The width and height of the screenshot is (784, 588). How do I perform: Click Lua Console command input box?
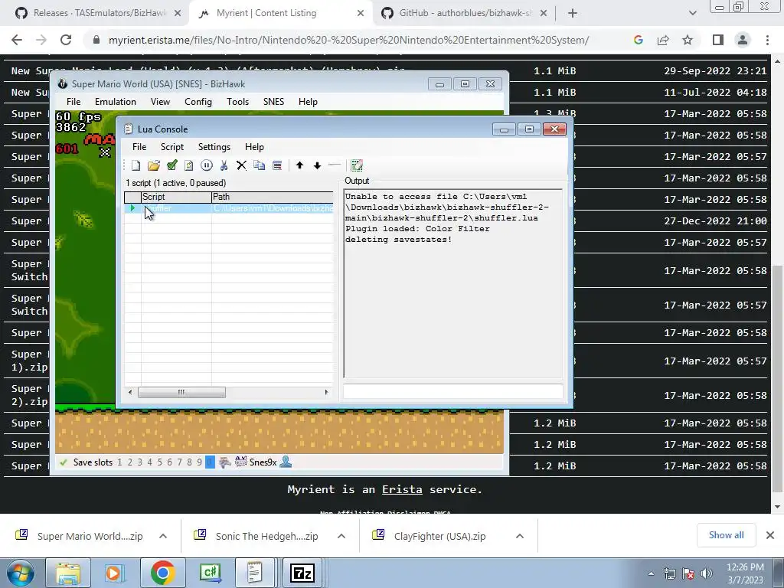click(453, 391)
